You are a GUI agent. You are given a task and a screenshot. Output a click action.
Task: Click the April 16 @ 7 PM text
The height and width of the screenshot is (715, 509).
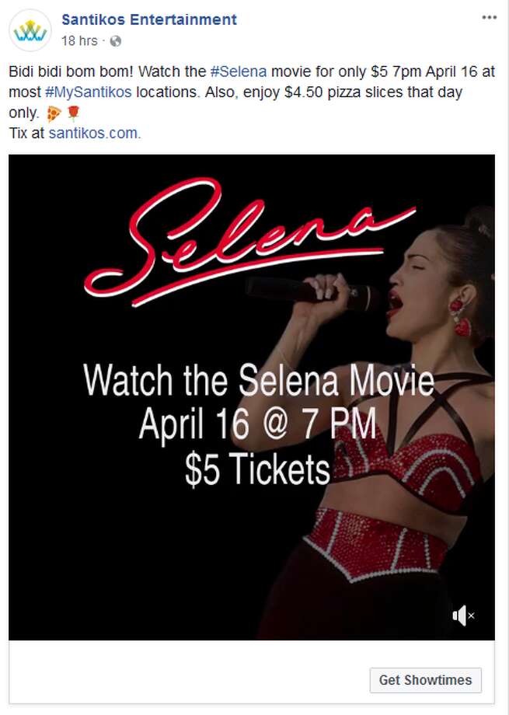tap(258, 424)
